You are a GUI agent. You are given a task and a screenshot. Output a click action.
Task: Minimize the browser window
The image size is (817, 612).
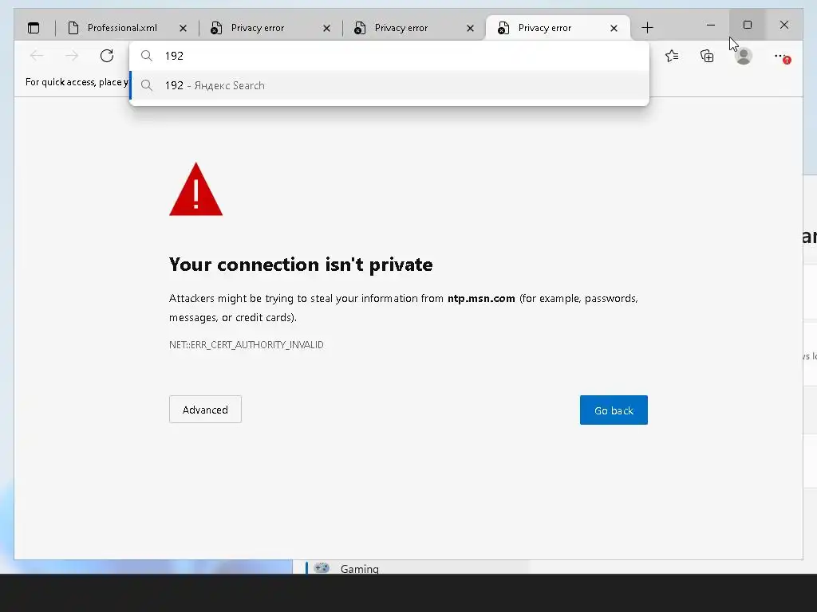click(x=711, y=25)
